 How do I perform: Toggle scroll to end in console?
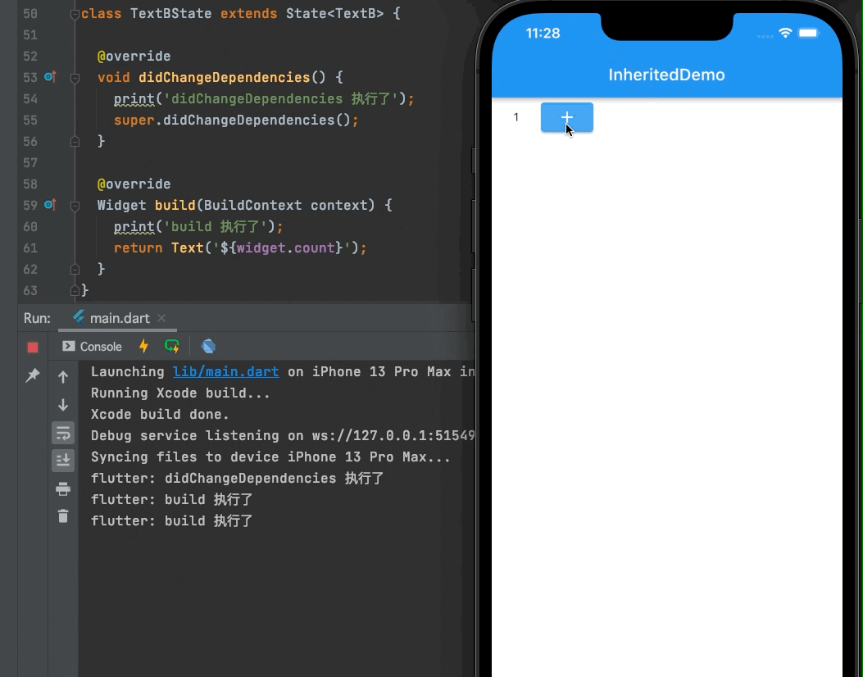(63, 460)
